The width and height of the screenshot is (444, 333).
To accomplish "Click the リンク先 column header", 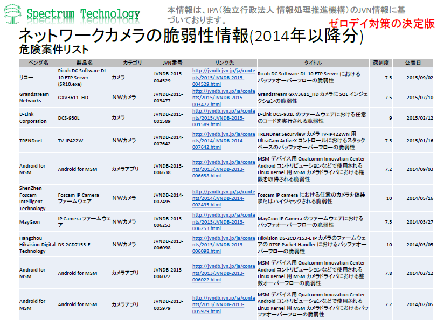I will click(x=225, y=63).
